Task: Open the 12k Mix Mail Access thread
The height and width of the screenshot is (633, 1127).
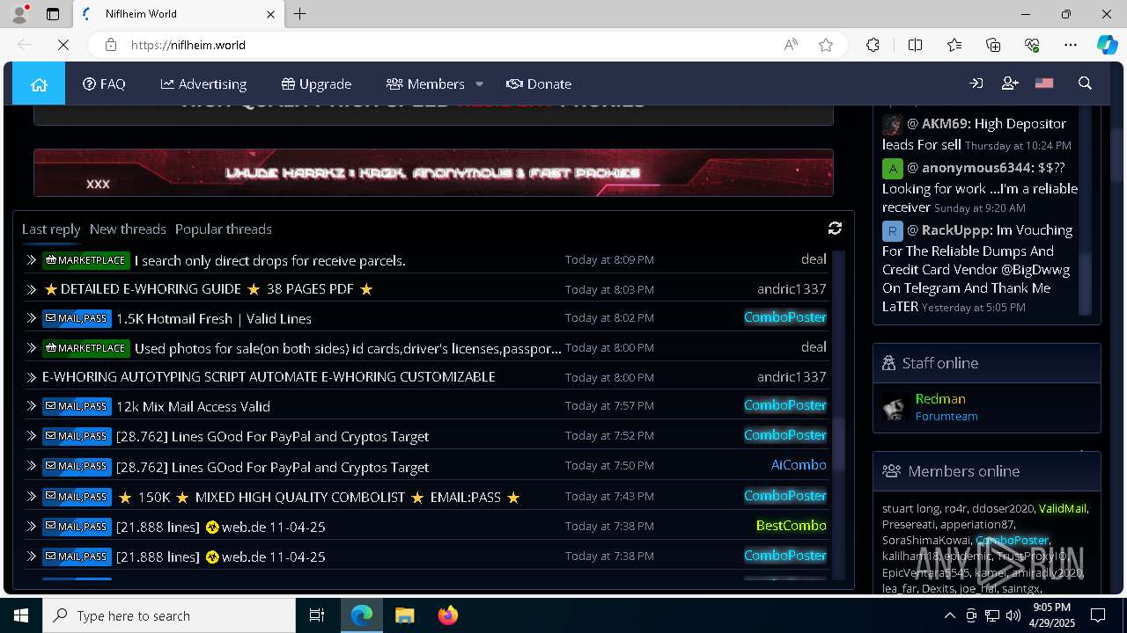Action: coord(193,406)
